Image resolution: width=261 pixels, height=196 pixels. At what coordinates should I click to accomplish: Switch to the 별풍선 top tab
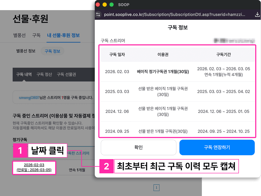(19, 35)
